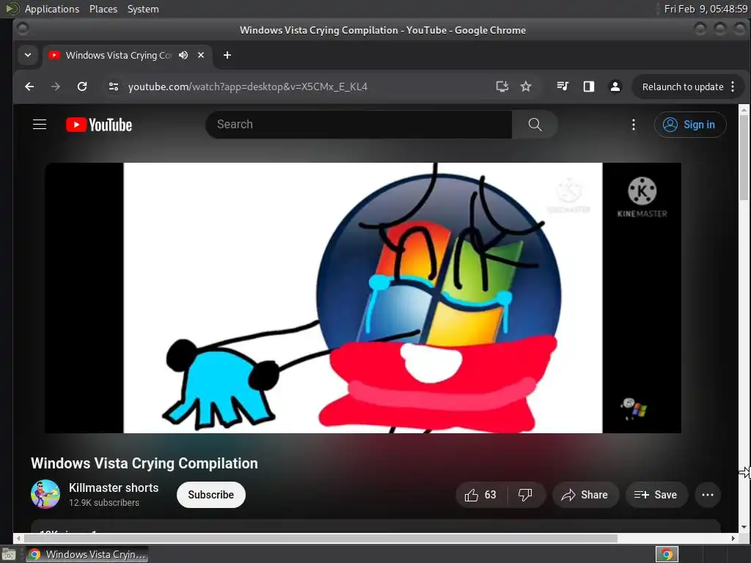The height and width of the screenshot is (563, 751).
Task: Open the Places menu
Action: (103, 9)
